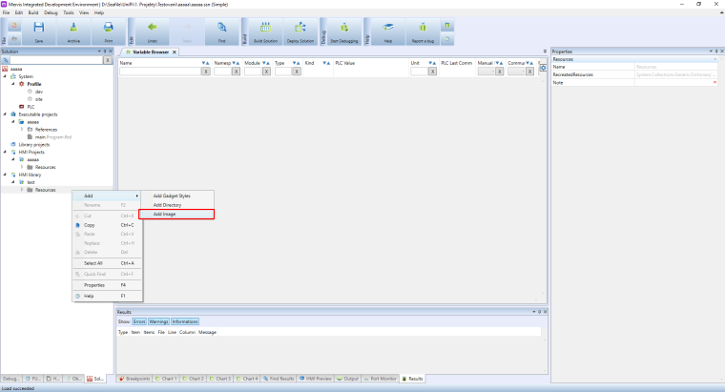Choose Properties in the context menu

94,284
